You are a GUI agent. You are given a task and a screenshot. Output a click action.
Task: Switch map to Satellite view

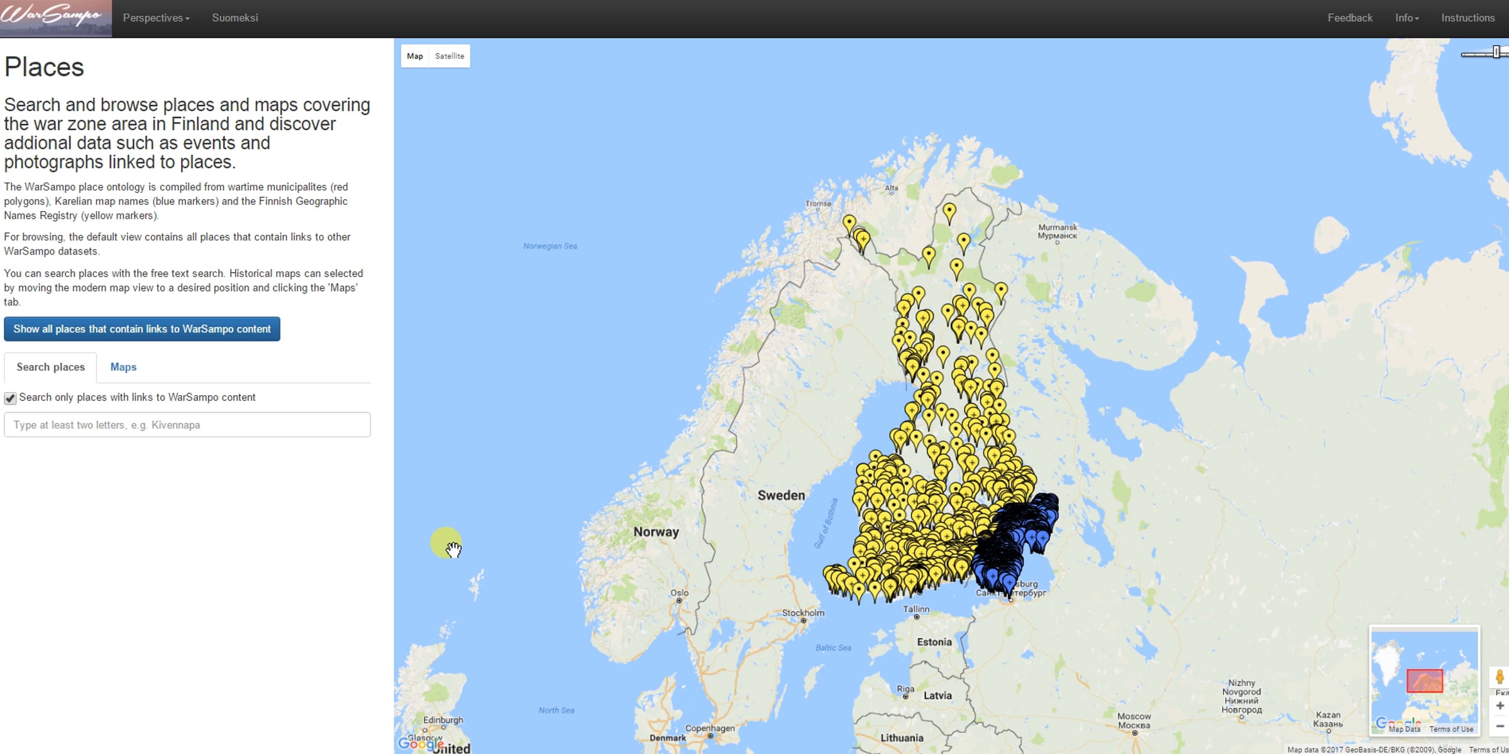(450, 56)
